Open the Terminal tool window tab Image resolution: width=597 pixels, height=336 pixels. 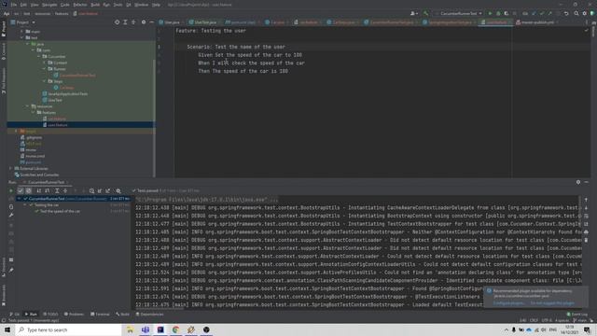100,315
